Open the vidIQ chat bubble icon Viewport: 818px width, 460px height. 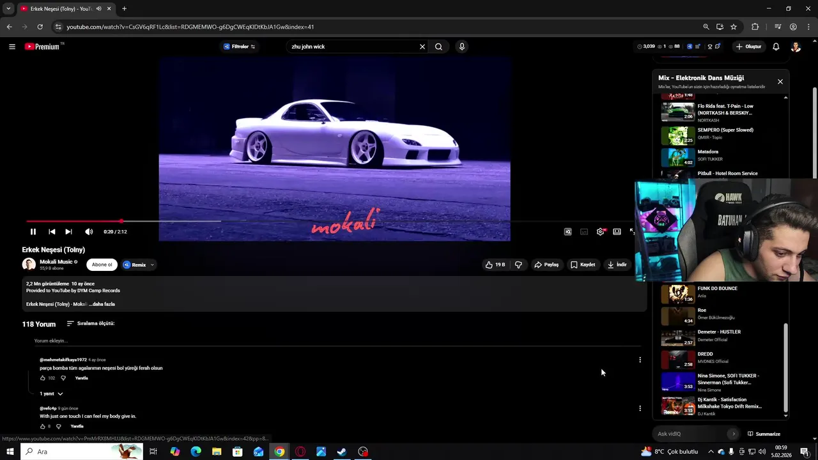tap(717, 47)
